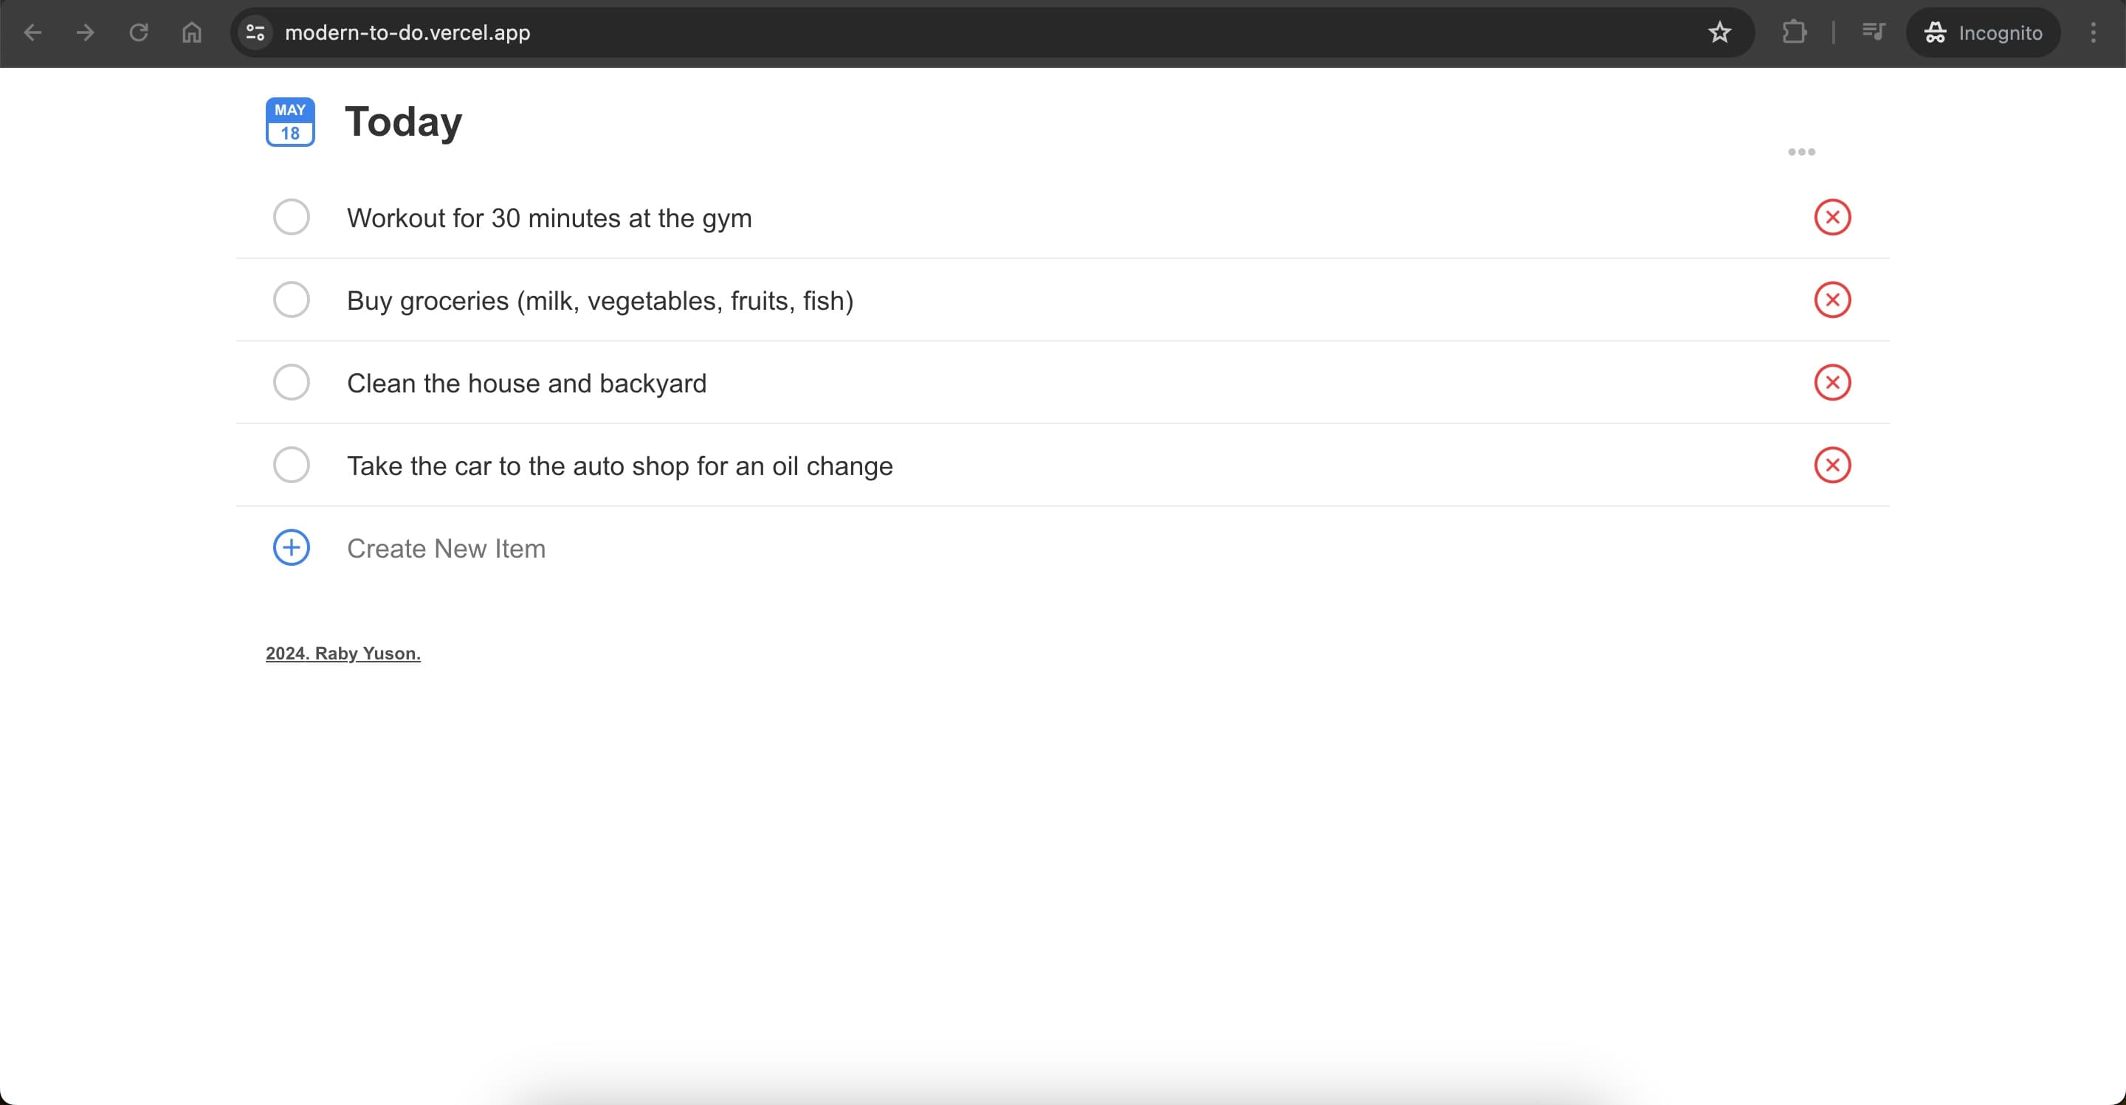Click the May 18 calendar icon
Image resolution: width=2126 pixels, height=1105 pixels.
click(289, 122)
